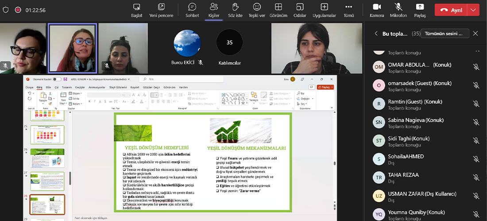Open Tepki ver reactions

click(256, 10)
